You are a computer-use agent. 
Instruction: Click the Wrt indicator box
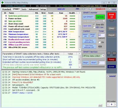[114, 53]
